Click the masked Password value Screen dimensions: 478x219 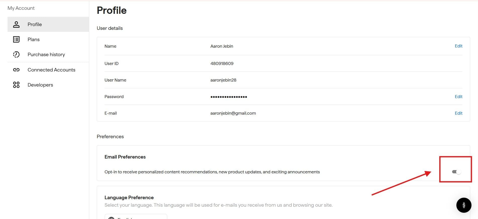coord(228,97)
